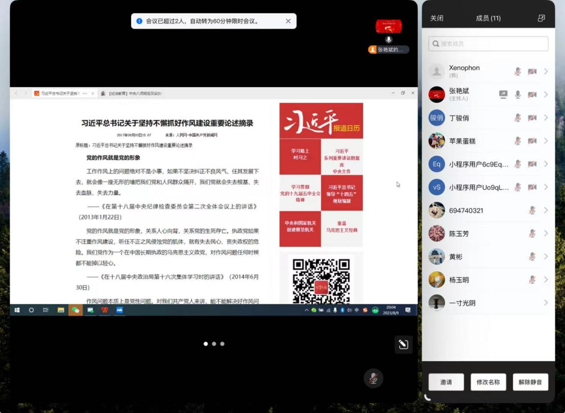
Task: Expand options chevron for 黄彬
Action: 546,257
